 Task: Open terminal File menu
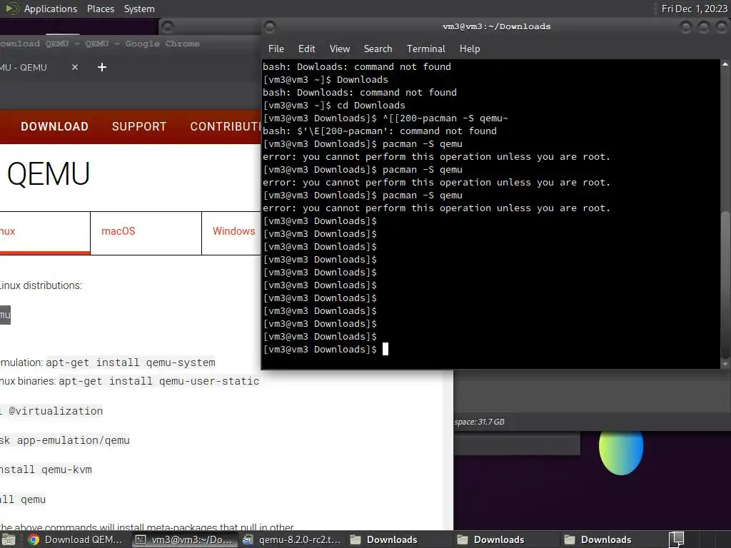coord(276,49)
